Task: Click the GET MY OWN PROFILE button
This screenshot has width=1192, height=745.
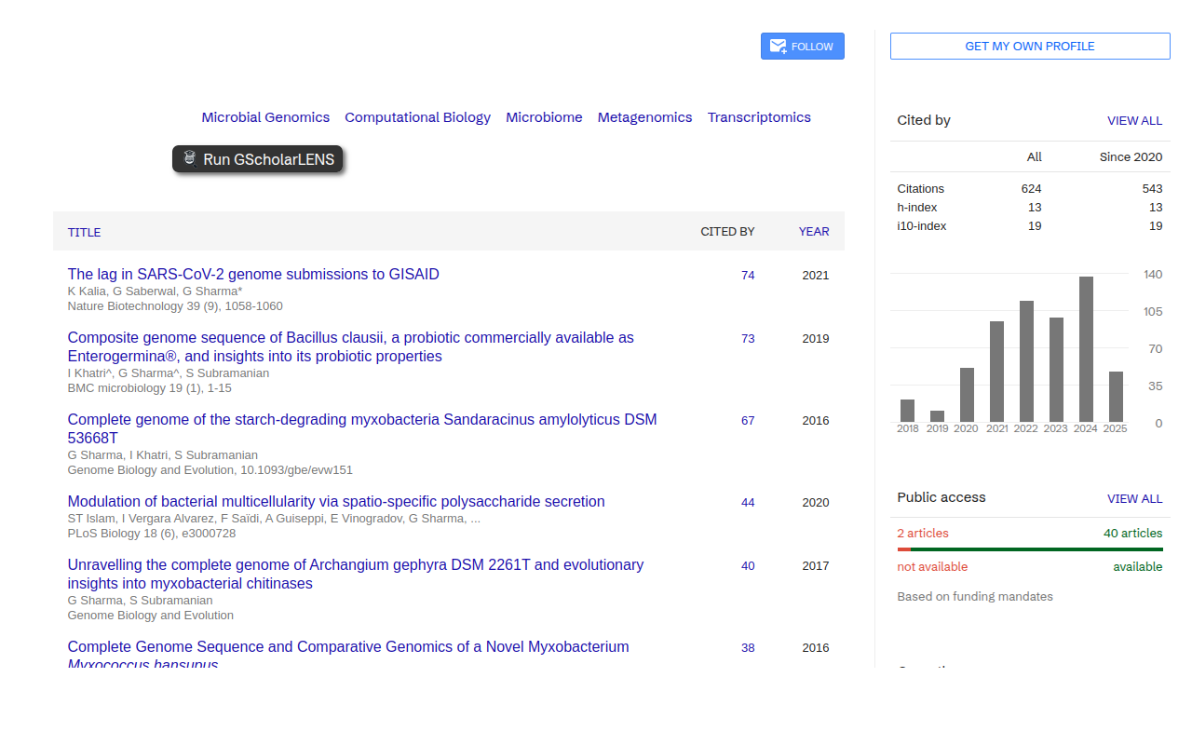Action: (1029, 46)
